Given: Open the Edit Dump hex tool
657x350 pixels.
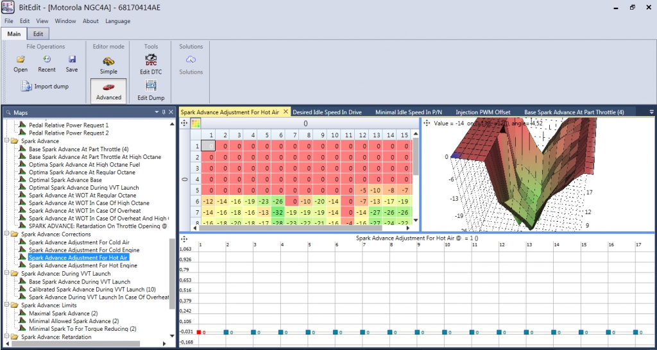Looking at the screenshot, I should [x=151, y=91].
